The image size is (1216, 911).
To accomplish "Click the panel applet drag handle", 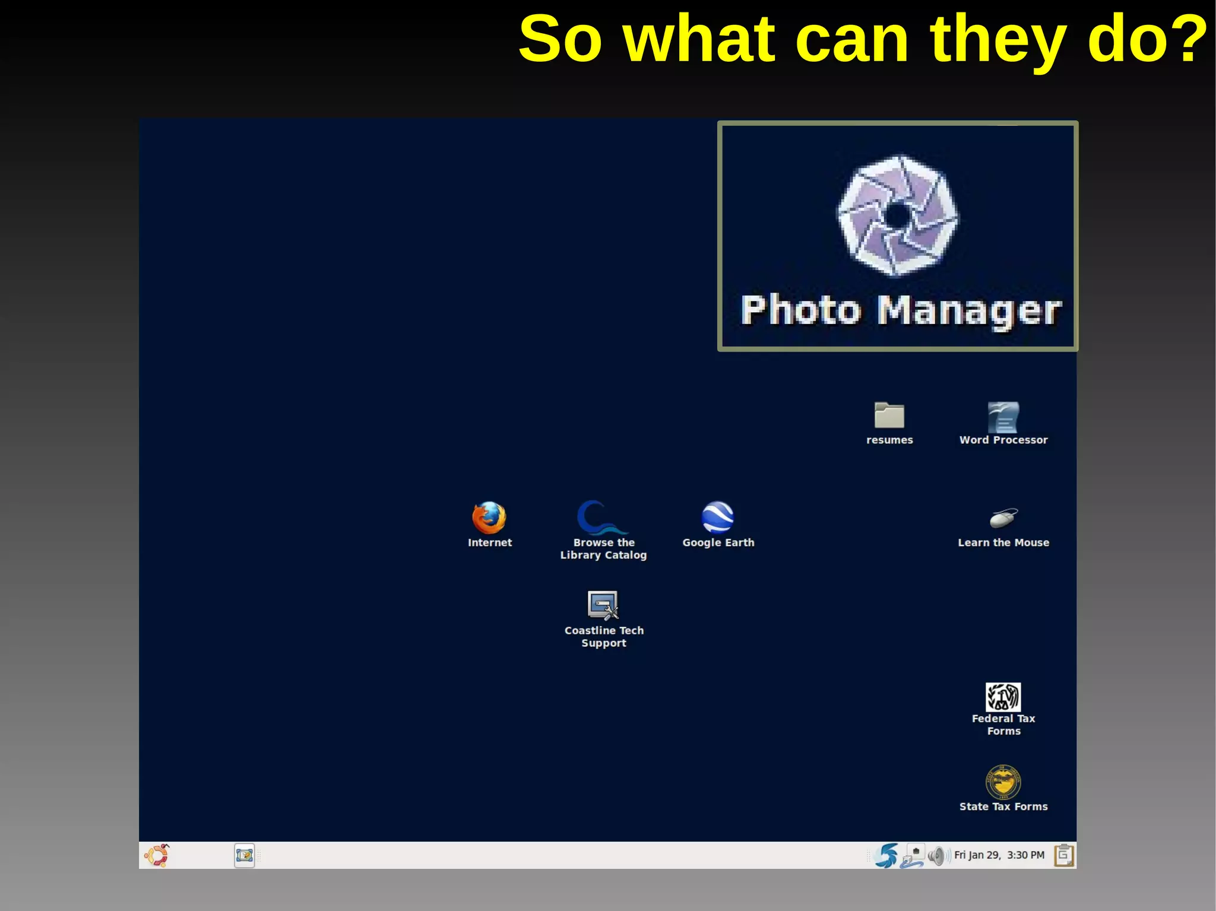I will pyautogui.click(x=259, y=855).
